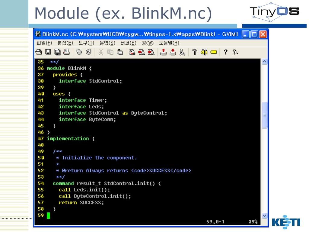Click 'uses {' on line 40
The image size is (309, 232).
(62, 94)
